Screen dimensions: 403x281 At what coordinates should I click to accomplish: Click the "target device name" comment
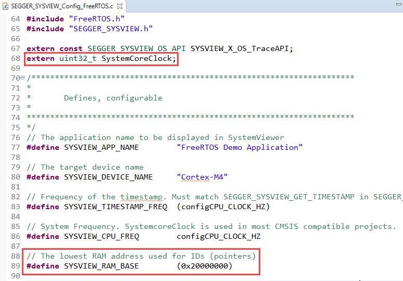pyautogui.click(x=85, y=167)
